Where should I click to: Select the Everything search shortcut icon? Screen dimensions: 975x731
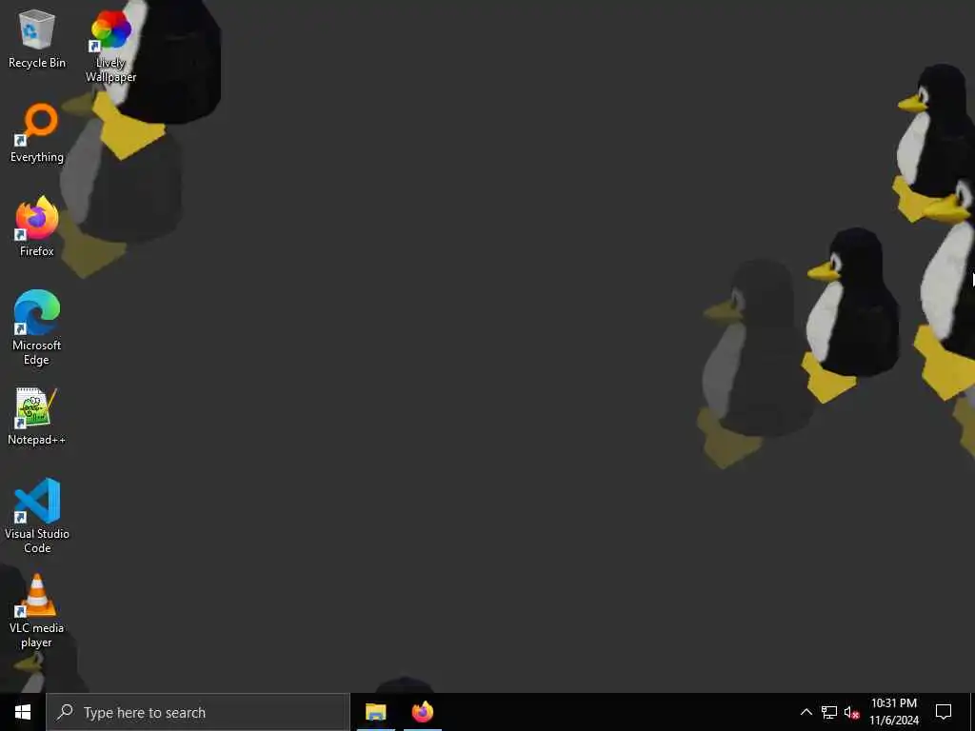[x=37, y=133]
